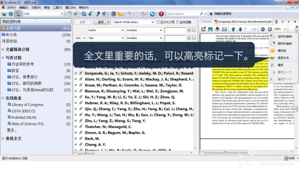Screen dimensions: 299x171
Task: Open the 工具(T) menu
Action: (x=57, y=8)
